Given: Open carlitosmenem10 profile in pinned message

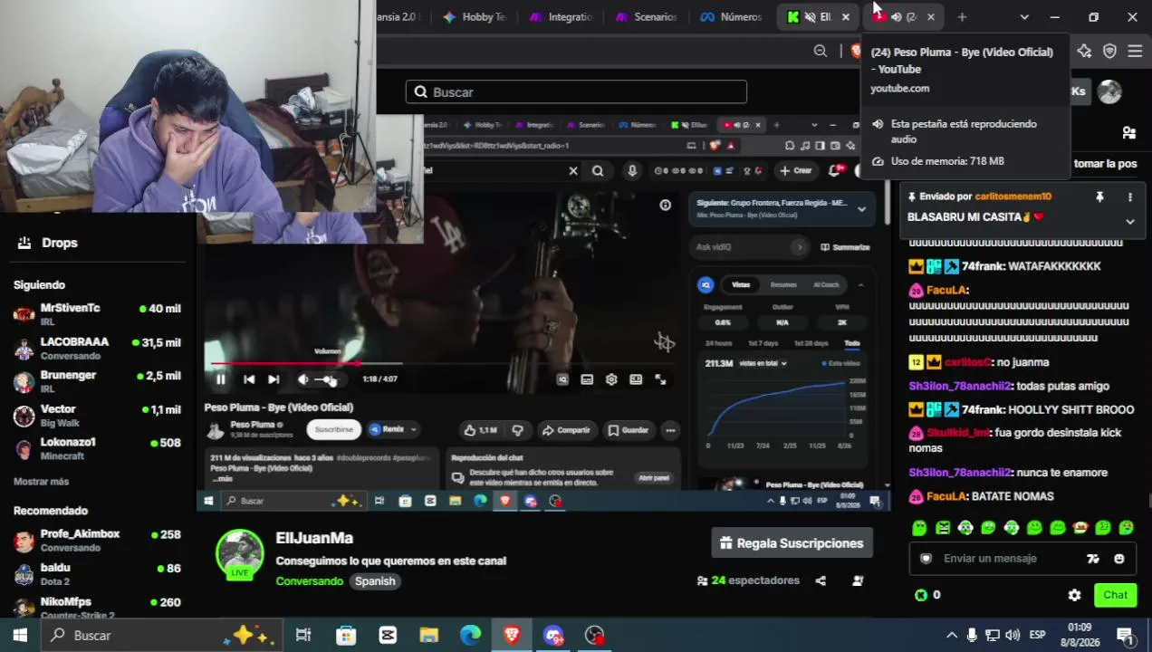Looking at the screenshot, I should click(x=1013, y=197).
